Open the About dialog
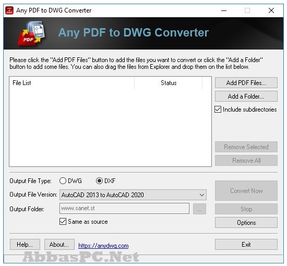 click(x=59, y=244)
